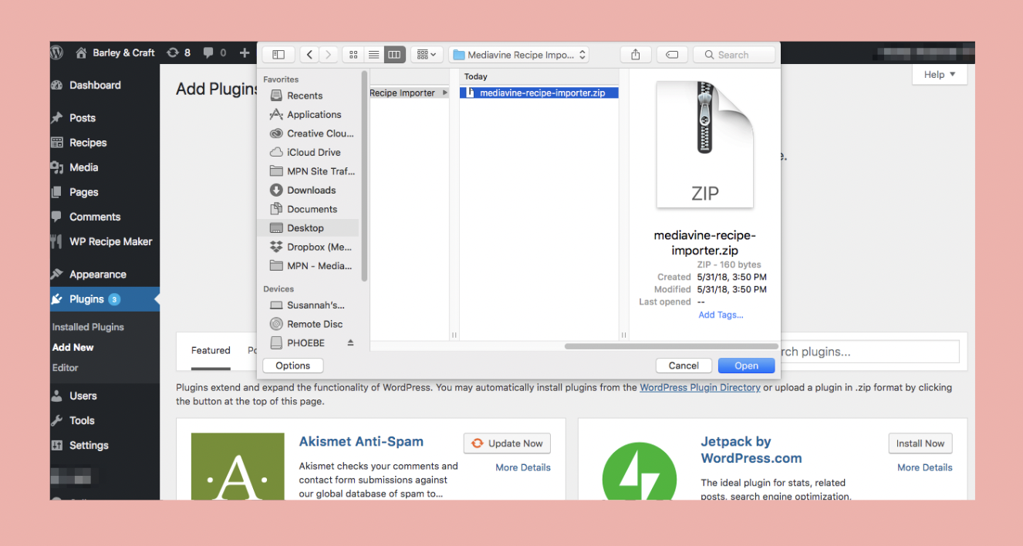Click the WordPress logo in admin bar

point(56,52)
